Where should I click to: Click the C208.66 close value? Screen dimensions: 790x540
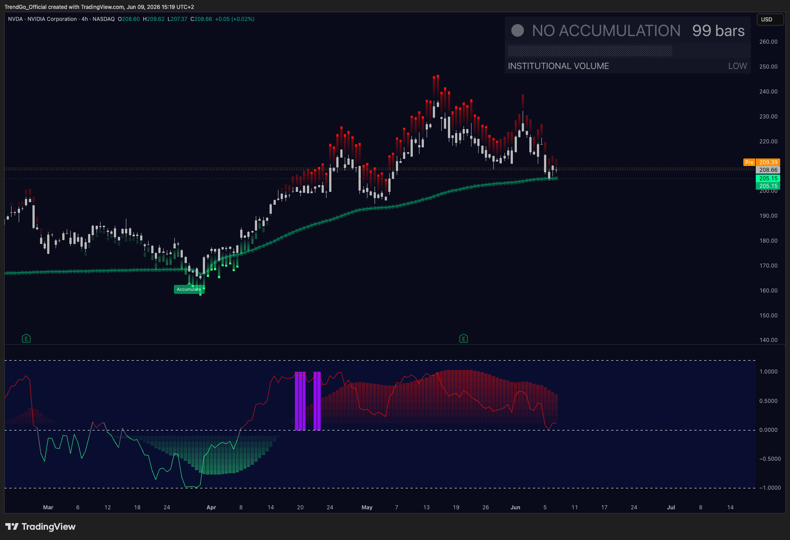coord(201,19)
